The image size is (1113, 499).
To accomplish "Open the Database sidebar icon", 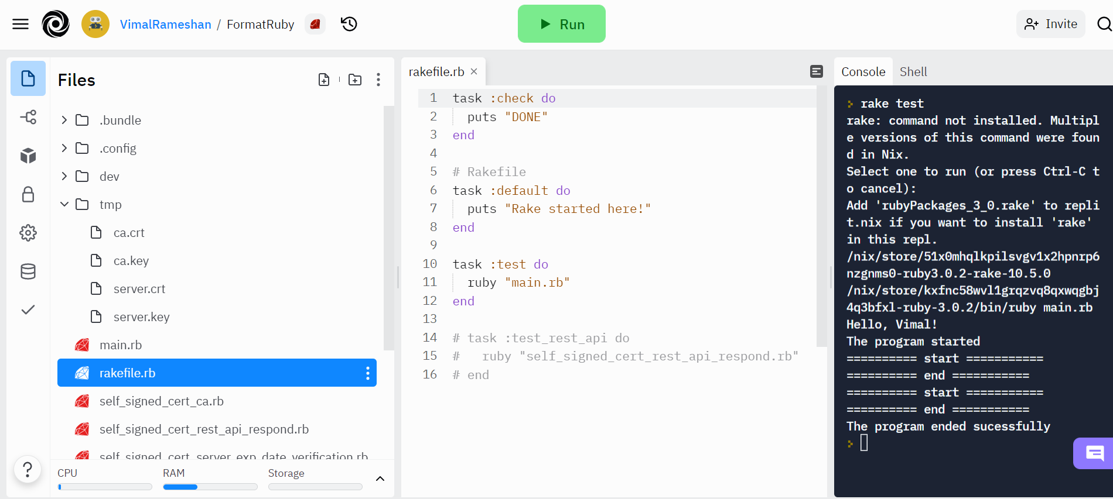I will 28,271.
